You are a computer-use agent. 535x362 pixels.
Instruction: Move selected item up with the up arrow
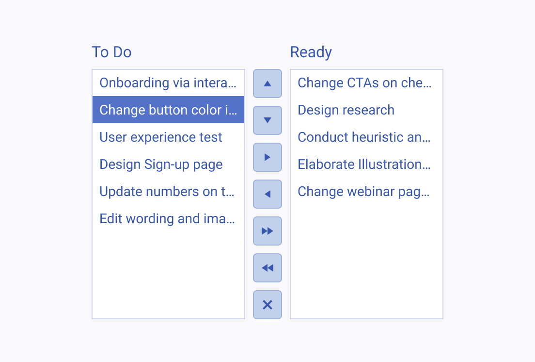(x=267, y=83)
